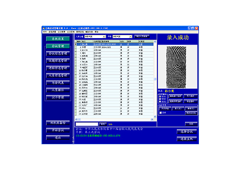
Task: Click the fingerprint image preview
Action: [x=178, y=67]
